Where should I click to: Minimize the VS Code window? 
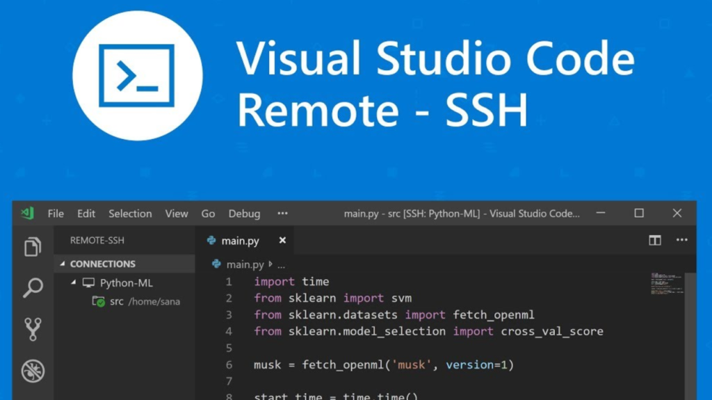(x=601, y=213)
